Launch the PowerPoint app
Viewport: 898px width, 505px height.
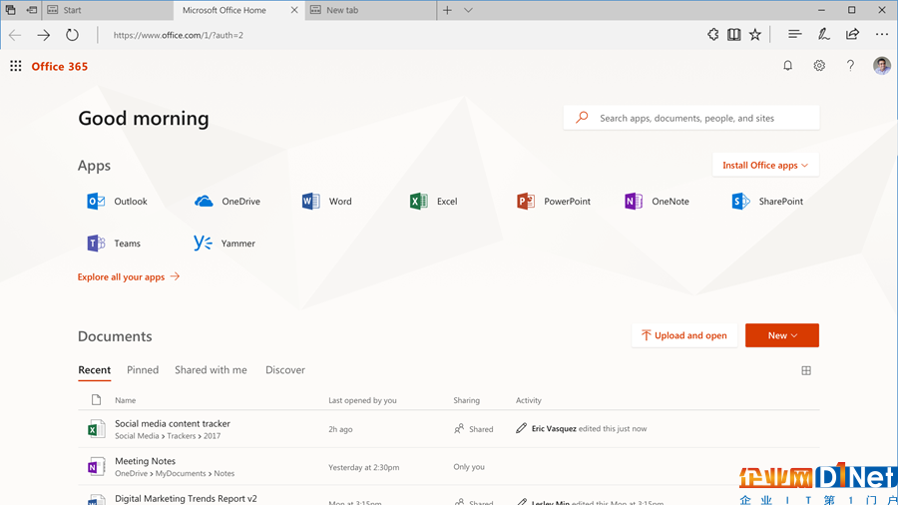coord(553,202)
